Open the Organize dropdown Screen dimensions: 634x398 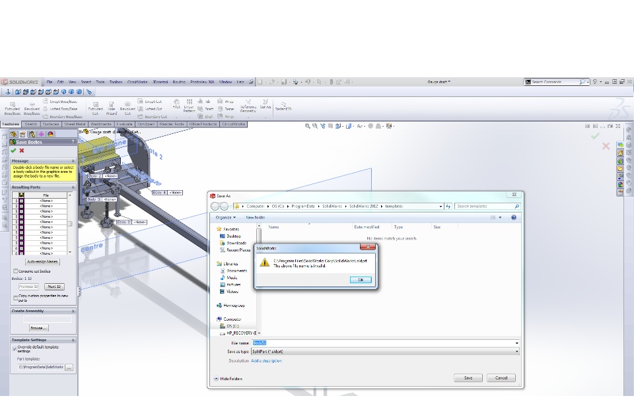226,217
